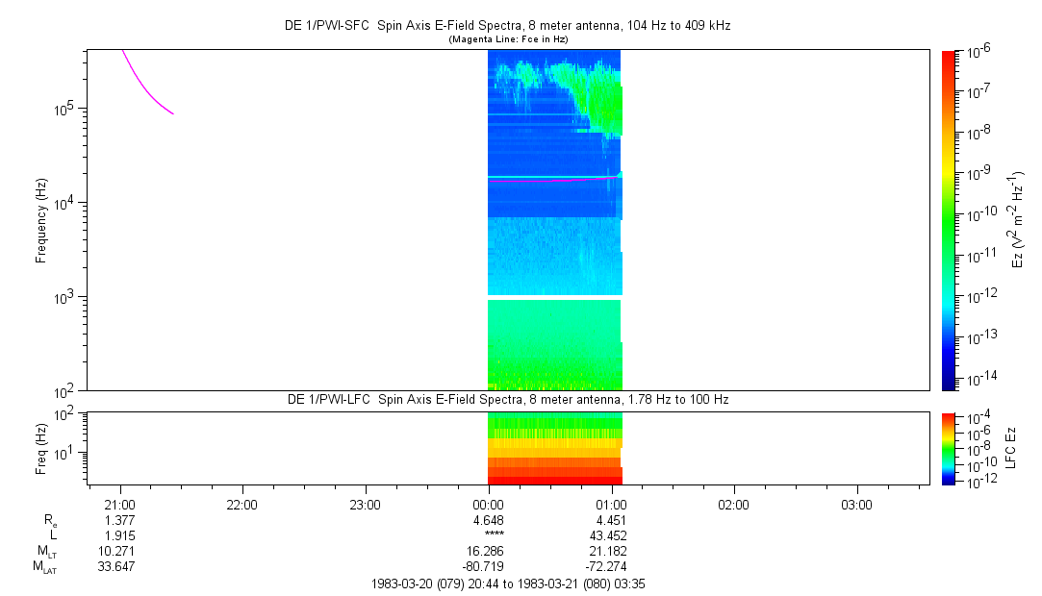Click the DE 1/PWI-SFC plot title
1042x596 pixels.
[x=508, y=26]
